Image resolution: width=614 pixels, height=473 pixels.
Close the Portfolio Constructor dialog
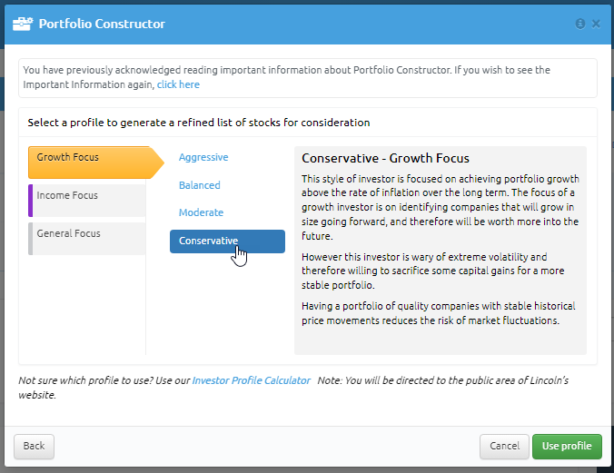click(596, 24)
